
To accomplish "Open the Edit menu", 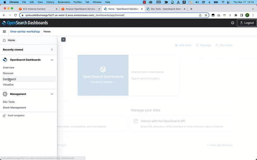I will click(x=32, y=2).
